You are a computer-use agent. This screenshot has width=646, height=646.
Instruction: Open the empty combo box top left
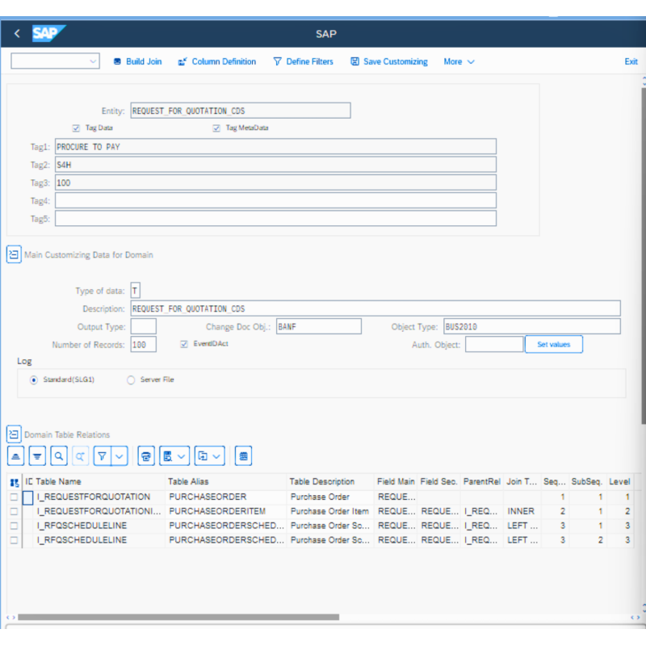54,61
